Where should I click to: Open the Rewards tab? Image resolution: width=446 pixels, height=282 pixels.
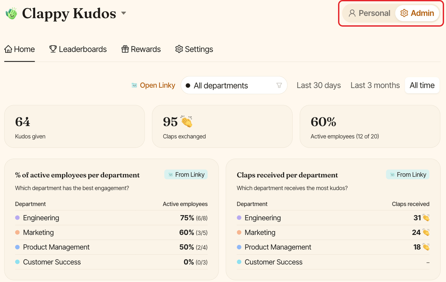point(141,49)
